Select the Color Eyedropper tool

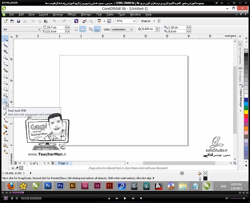[x=5, y=133]
